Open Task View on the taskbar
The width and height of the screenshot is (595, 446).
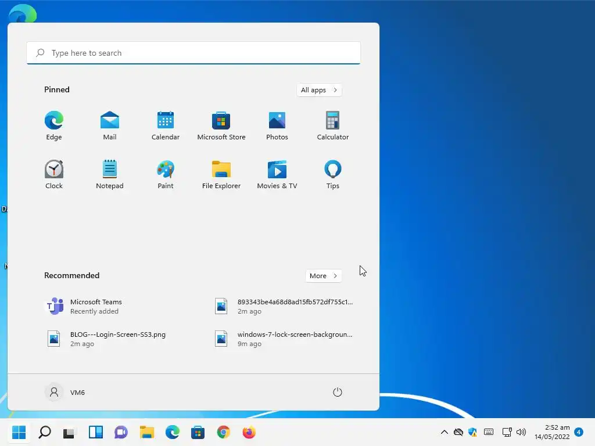(x=70, y=432)
